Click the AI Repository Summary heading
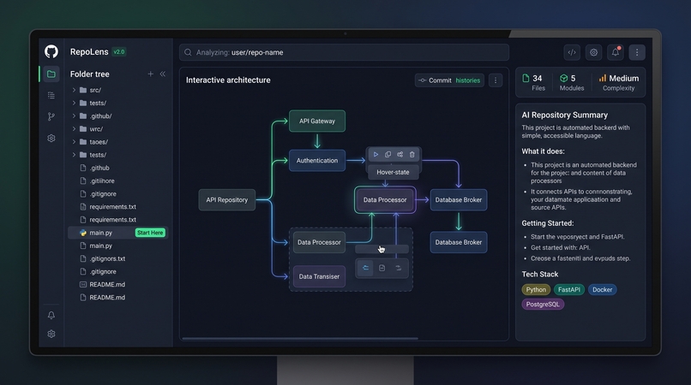 564,115
